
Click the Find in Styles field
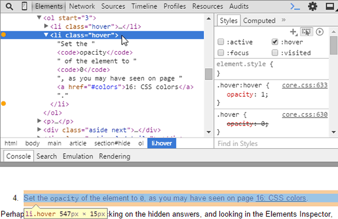(276, 144)
